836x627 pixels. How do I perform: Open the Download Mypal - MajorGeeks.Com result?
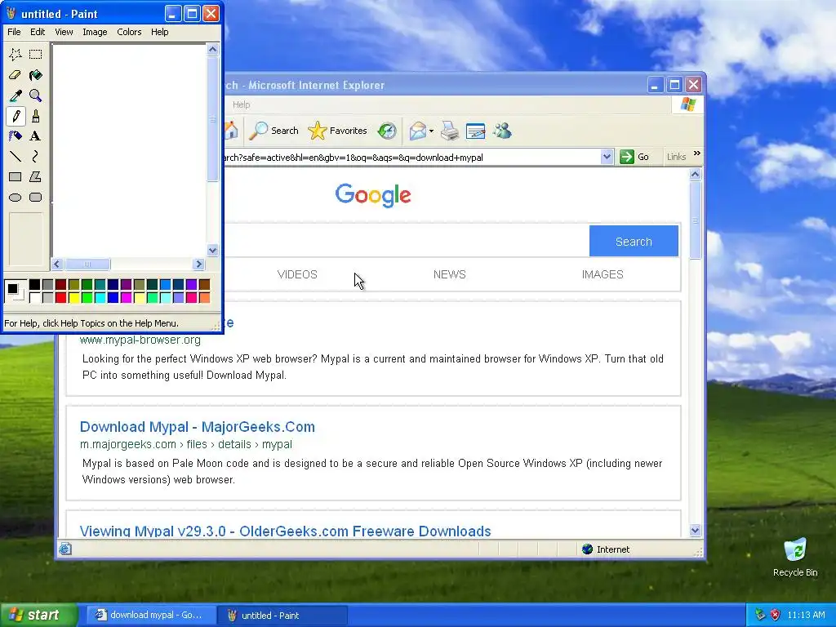coord(198,427)
